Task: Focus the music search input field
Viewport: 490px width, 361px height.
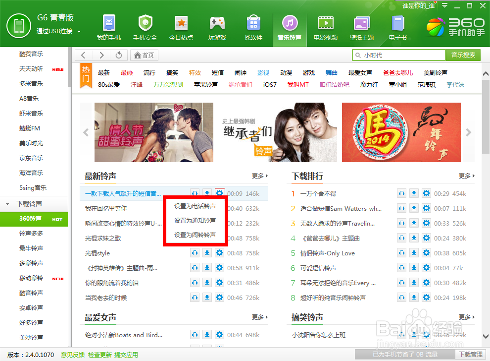Action: tap(399, 55)
